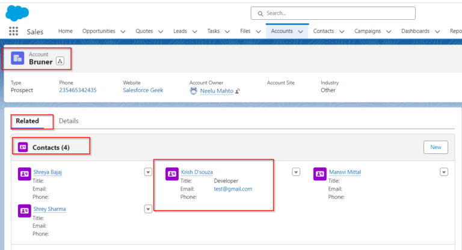The width and height of the screenshot is (462, 250).
Task: View account hierarchy icon next to Bruner
Action: [x=60, y=61]
